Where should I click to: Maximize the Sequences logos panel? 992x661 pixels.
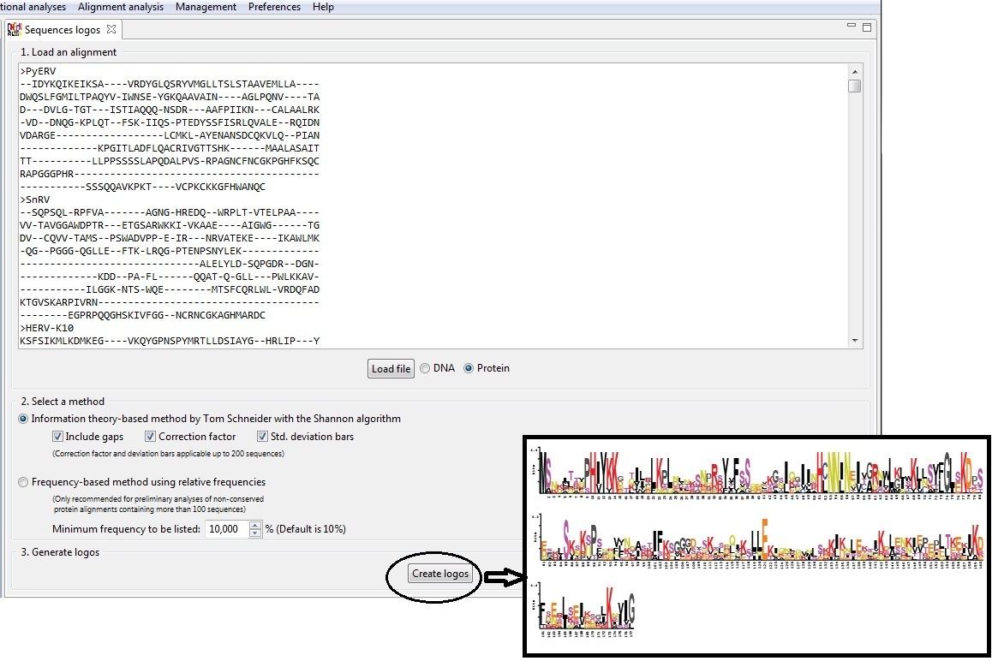[866, 27]
